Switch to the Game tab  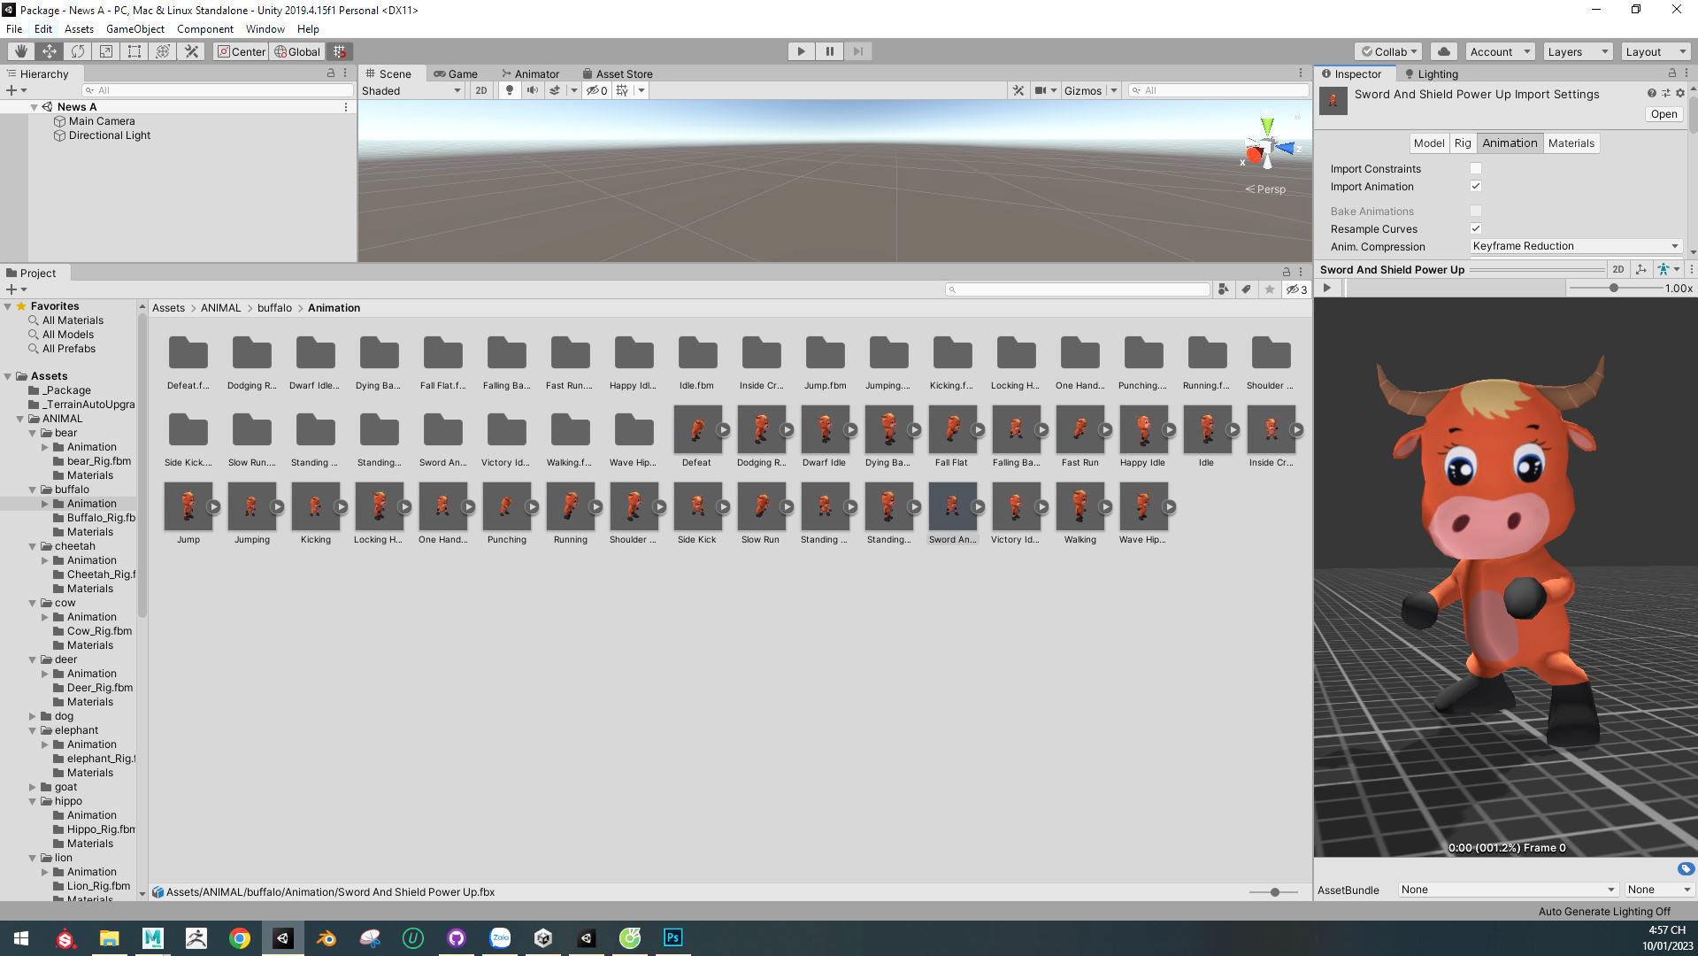pyautogui.click(x=456, y=73)
